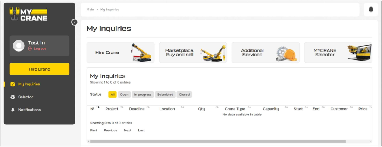Click the Price column header
The height and width of the screenshot is (147, 382).
(363, 109)
